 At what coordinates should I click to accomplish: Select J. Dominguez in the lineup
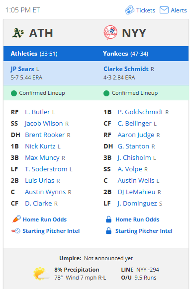pyautogui.click(x=137, y=204)
